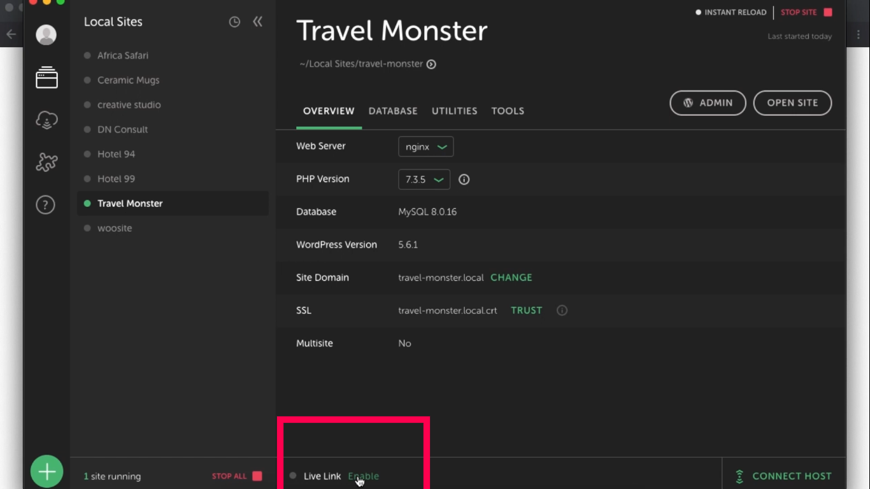Click the Last started today text
This screenshot has height=489, width=870.
click(x=799, y=36)
